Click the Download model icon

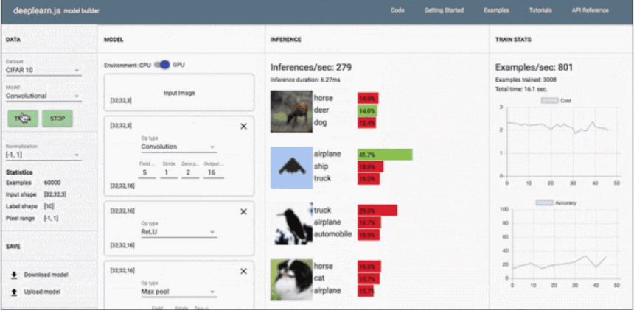tap(14, 275)
